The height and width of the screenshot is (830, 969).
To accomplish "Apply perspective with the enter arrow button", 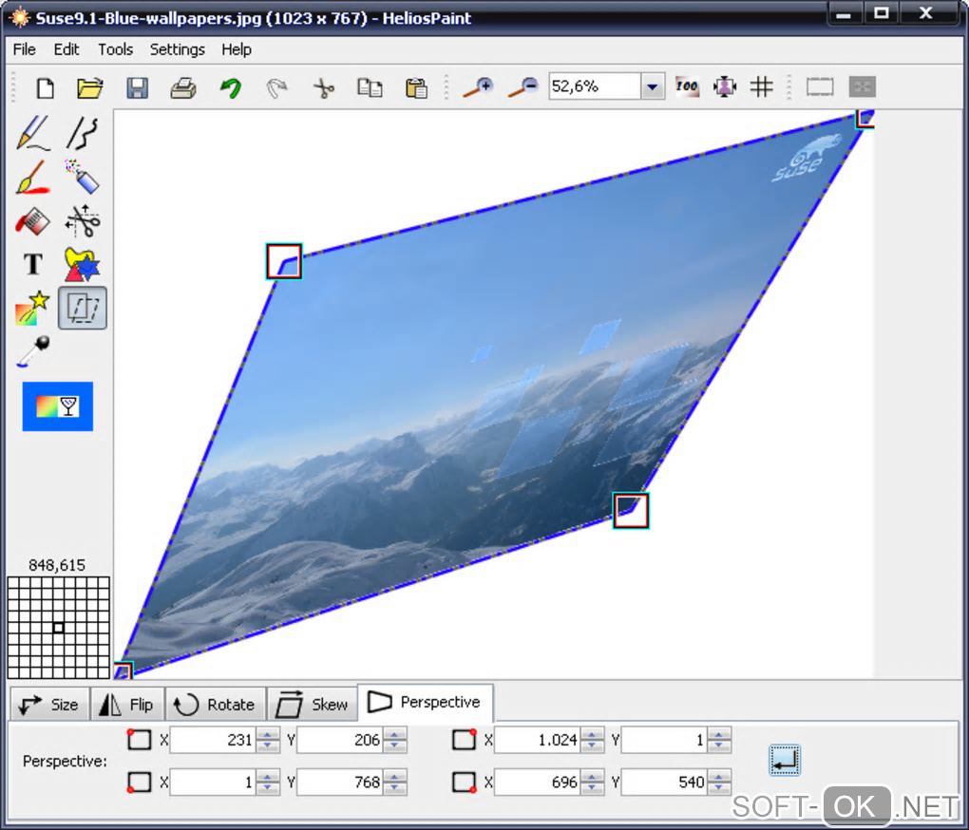I will click(x=784, y=761).
